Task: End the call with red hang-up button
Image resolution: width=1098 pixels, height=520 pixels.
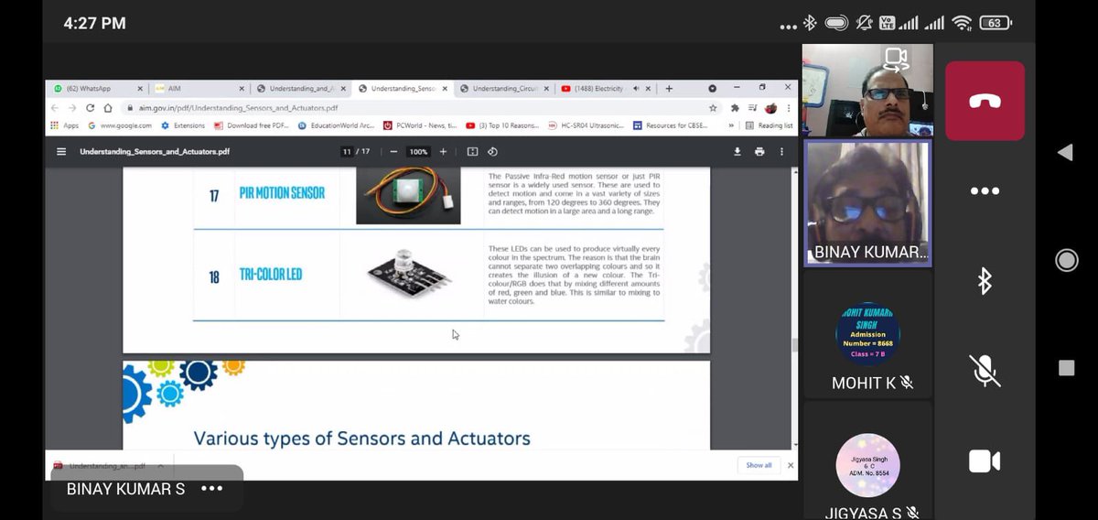Action: click(x=985, y=101)
